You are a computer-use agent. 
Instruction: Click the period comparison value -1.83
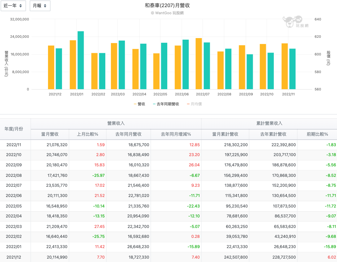click(331, 145)
